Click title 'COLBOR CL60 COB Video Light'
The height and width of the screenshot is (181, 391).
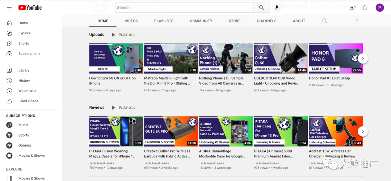click(x=277, y=81)
